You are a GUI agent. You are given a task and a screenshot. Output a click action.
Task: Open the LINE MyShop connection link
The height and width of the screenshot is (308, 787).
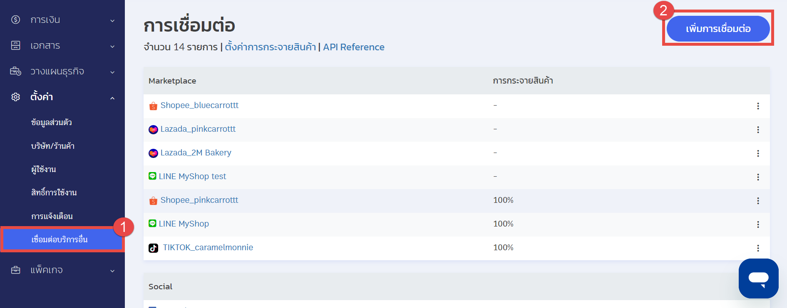pos(184,224)
